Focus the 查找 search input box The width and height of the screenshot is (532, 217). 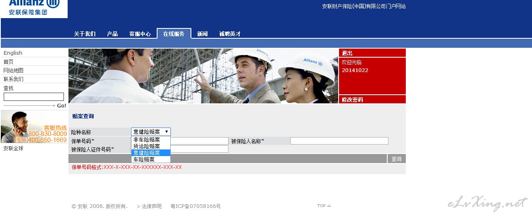34,97
